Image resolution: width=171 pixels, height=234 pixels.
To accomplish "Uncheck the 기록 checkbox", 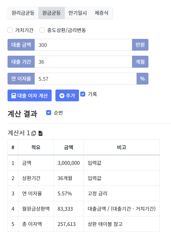I will 83,94.
